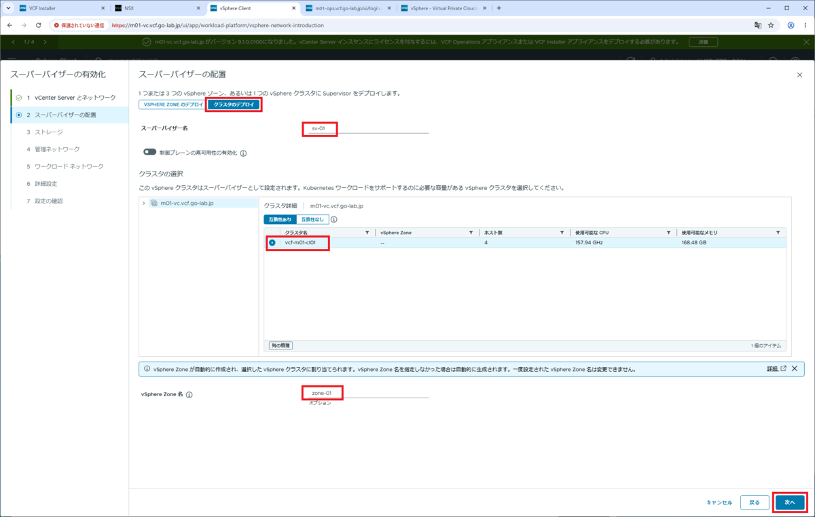Click the スーパーバイザー名 input field

click(367, 128)
